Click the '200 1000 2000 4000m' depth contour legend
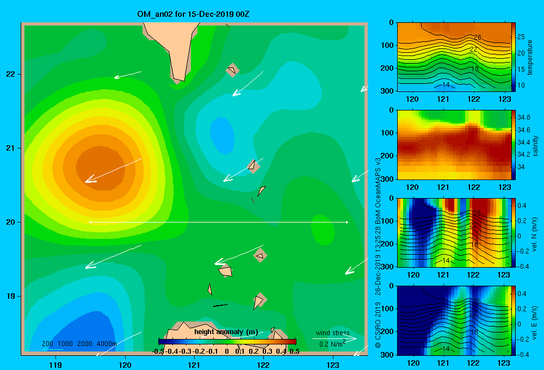Screen dimensions: 544x370 click(79, 344)
